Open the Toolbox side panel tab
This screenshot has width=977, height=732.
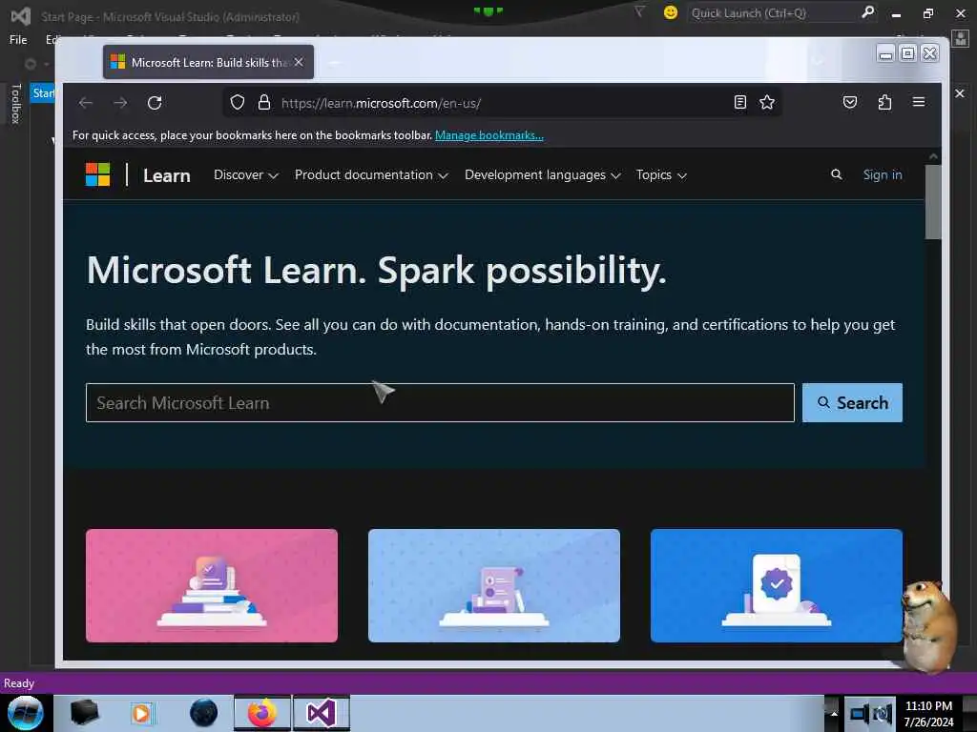click(x=15, y=104)
